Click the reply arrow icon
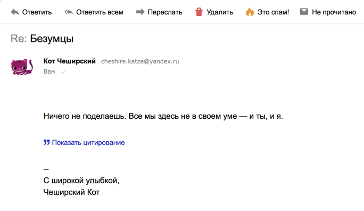364x211 pixels. click(x=15, y=12)
